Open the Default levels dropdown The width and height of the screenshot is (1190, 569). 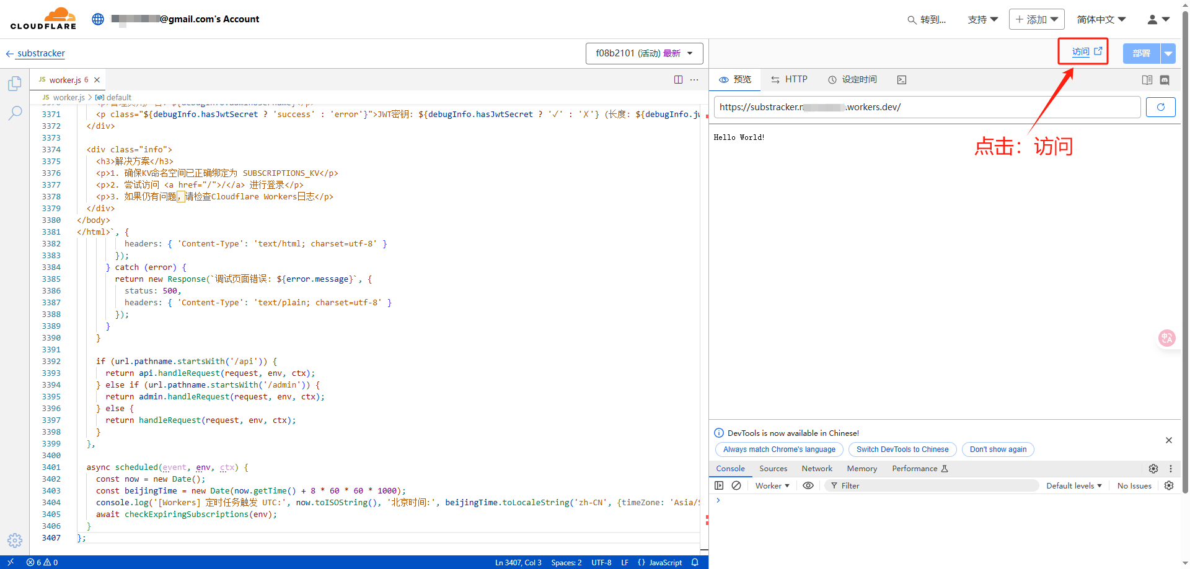click(x=1074, y=486)
